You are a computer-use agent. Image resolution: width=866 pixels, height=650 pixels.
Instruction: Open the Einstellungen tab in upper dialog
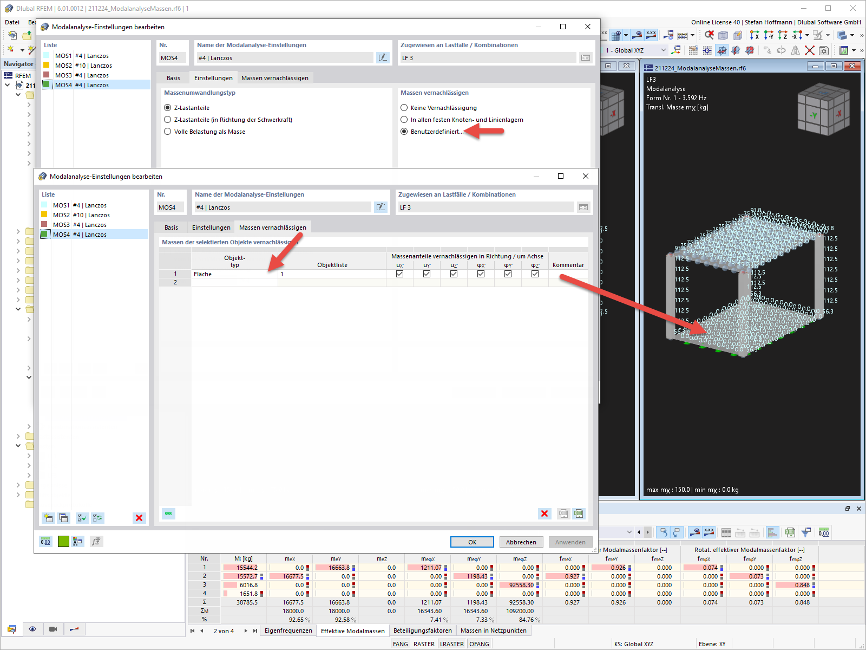coord(213,77)
